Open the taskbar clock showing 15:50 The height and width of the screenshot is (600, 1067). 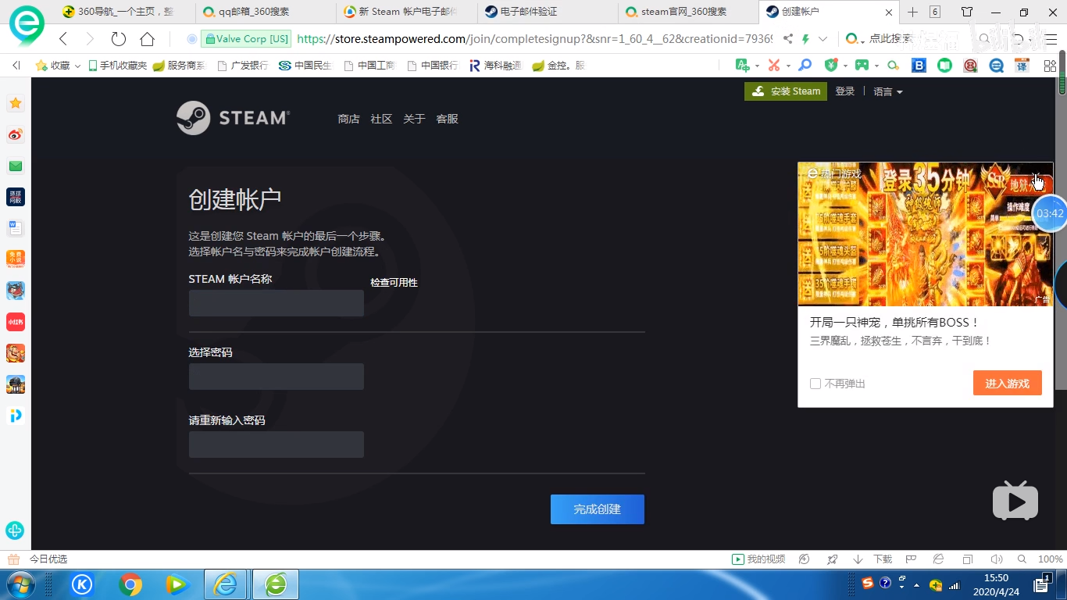coord(996,584)
